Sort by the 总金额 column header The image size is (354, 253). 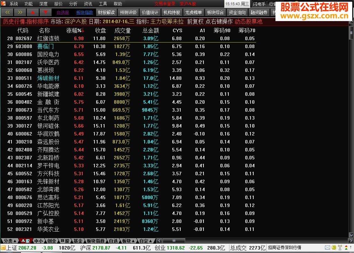pos(151,30)
